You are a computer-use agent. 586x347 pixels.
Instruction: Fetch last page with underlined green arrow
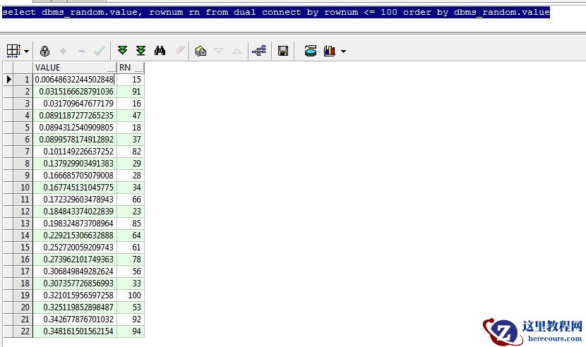[x=141, y=50]
